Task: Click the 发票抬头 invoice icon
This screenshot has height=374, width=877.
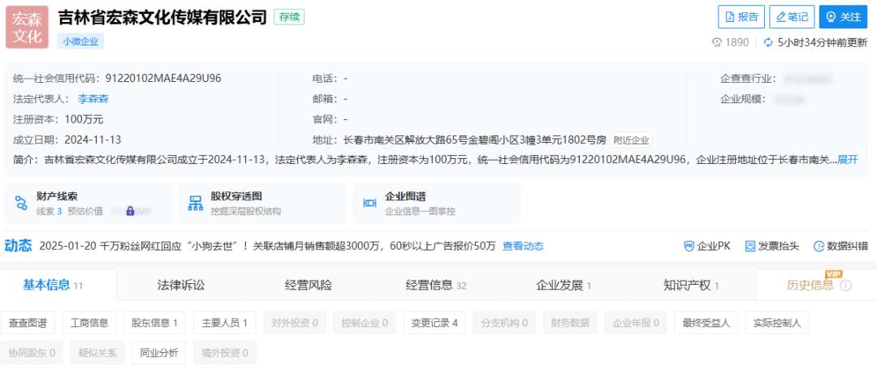Action: click(x=750, y=246)
